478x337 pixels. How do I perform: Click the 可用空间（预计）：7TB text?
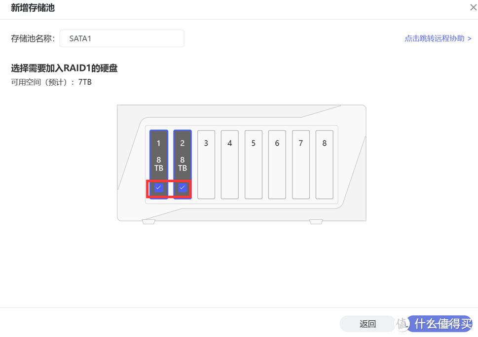[54, 82]
